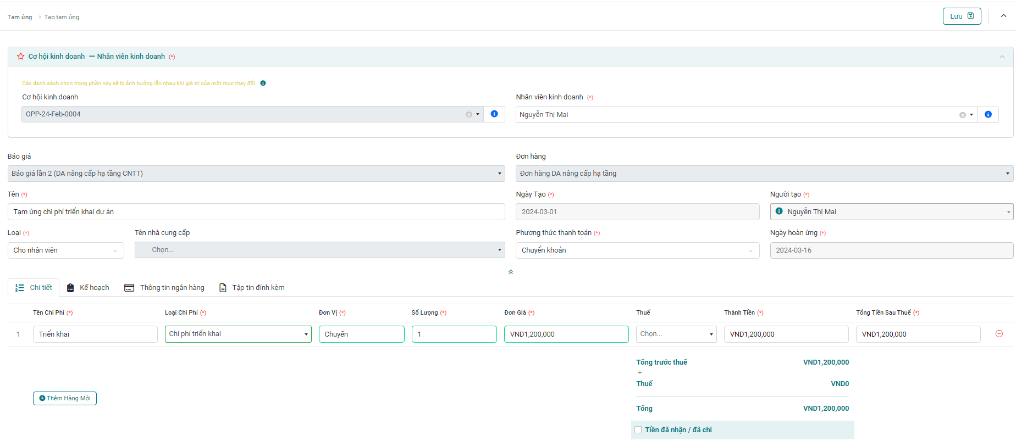
Task: Collapse the form section with double chevron
Action: 510,272
